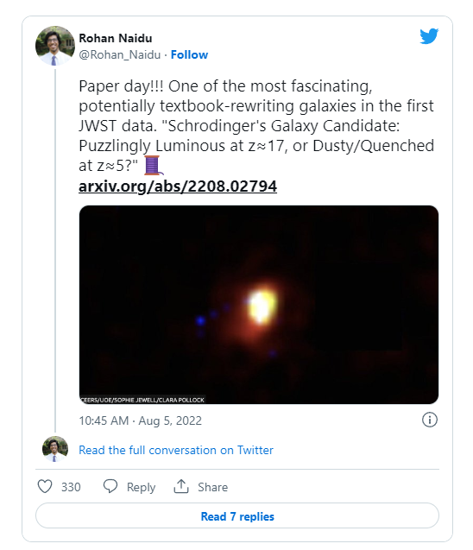Click the tweet body text

coord(256,125)
